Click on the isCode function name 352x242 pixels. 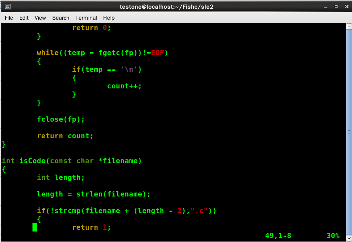32,161
